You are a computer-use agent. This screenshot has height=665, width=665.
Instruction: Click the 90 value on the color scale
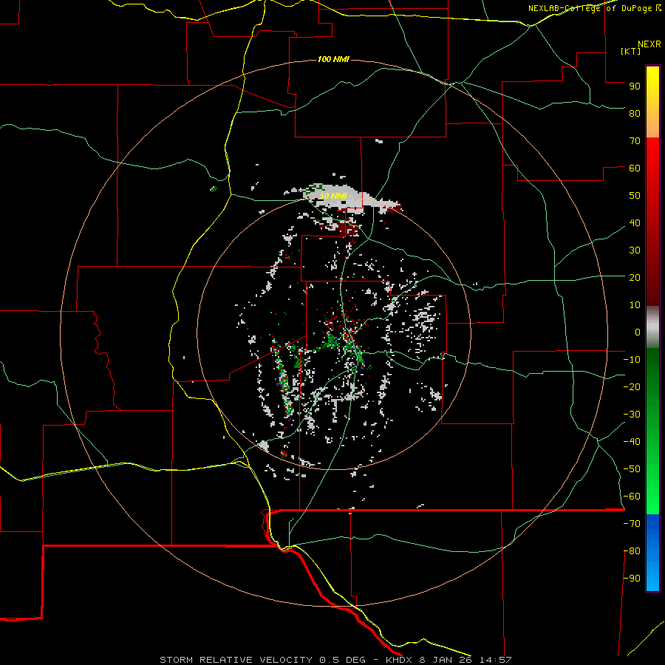coord(635,86)
